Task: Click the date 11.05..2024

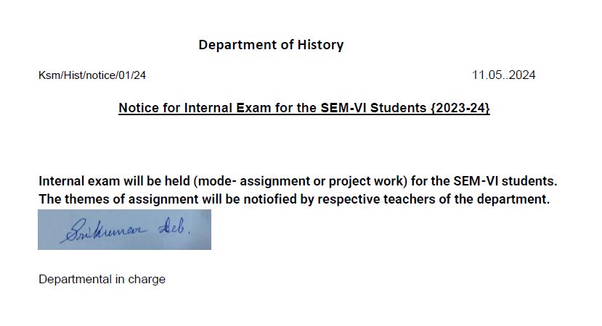Action: [x=503, y=75]
